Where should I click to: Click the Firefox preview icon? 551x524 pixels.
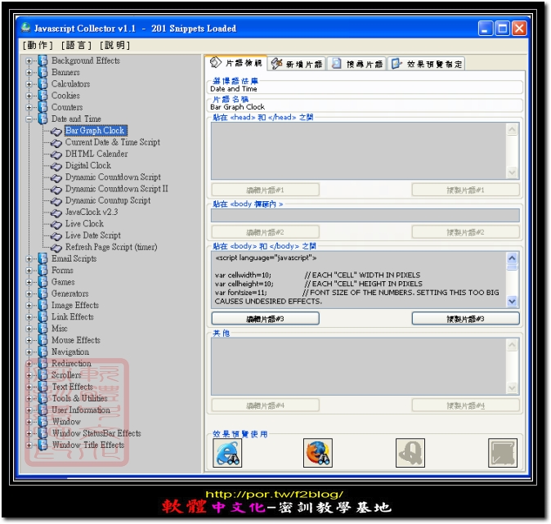pyautogui.click(x=318, y=453)
